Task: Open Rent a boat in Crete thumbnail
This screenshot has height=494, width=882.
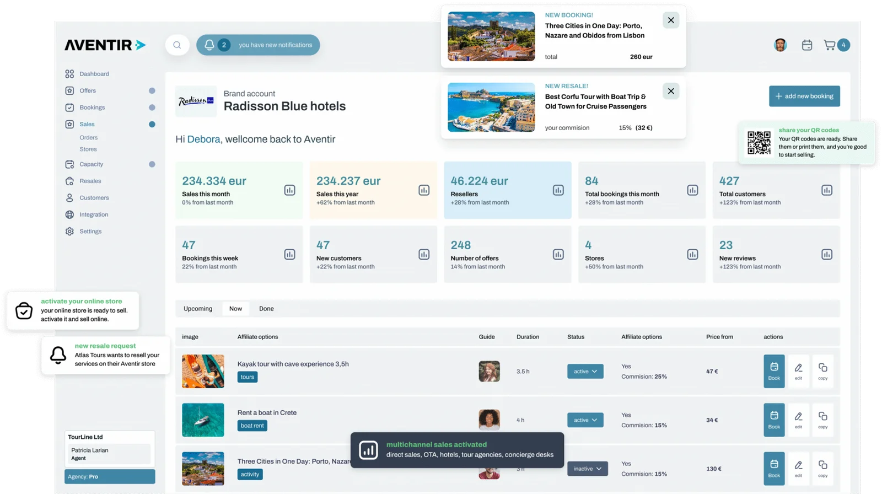Action: click(x=203, y=420)
